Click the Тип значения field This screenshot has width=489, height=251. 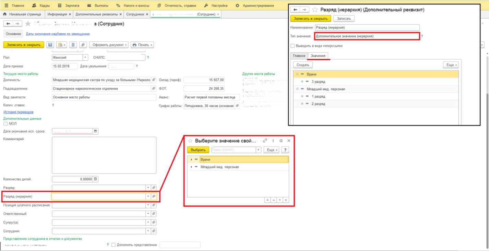pos(367,36)
